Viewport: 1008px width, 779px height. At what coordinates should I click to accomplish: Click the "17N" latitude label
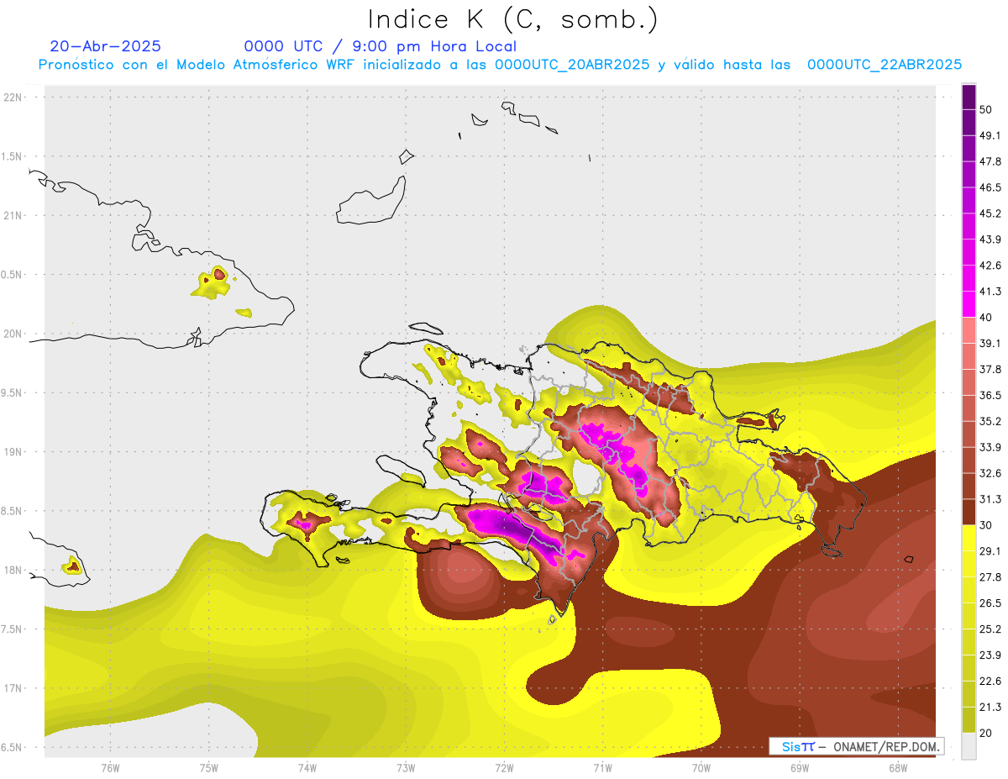[x=13, y=688]
